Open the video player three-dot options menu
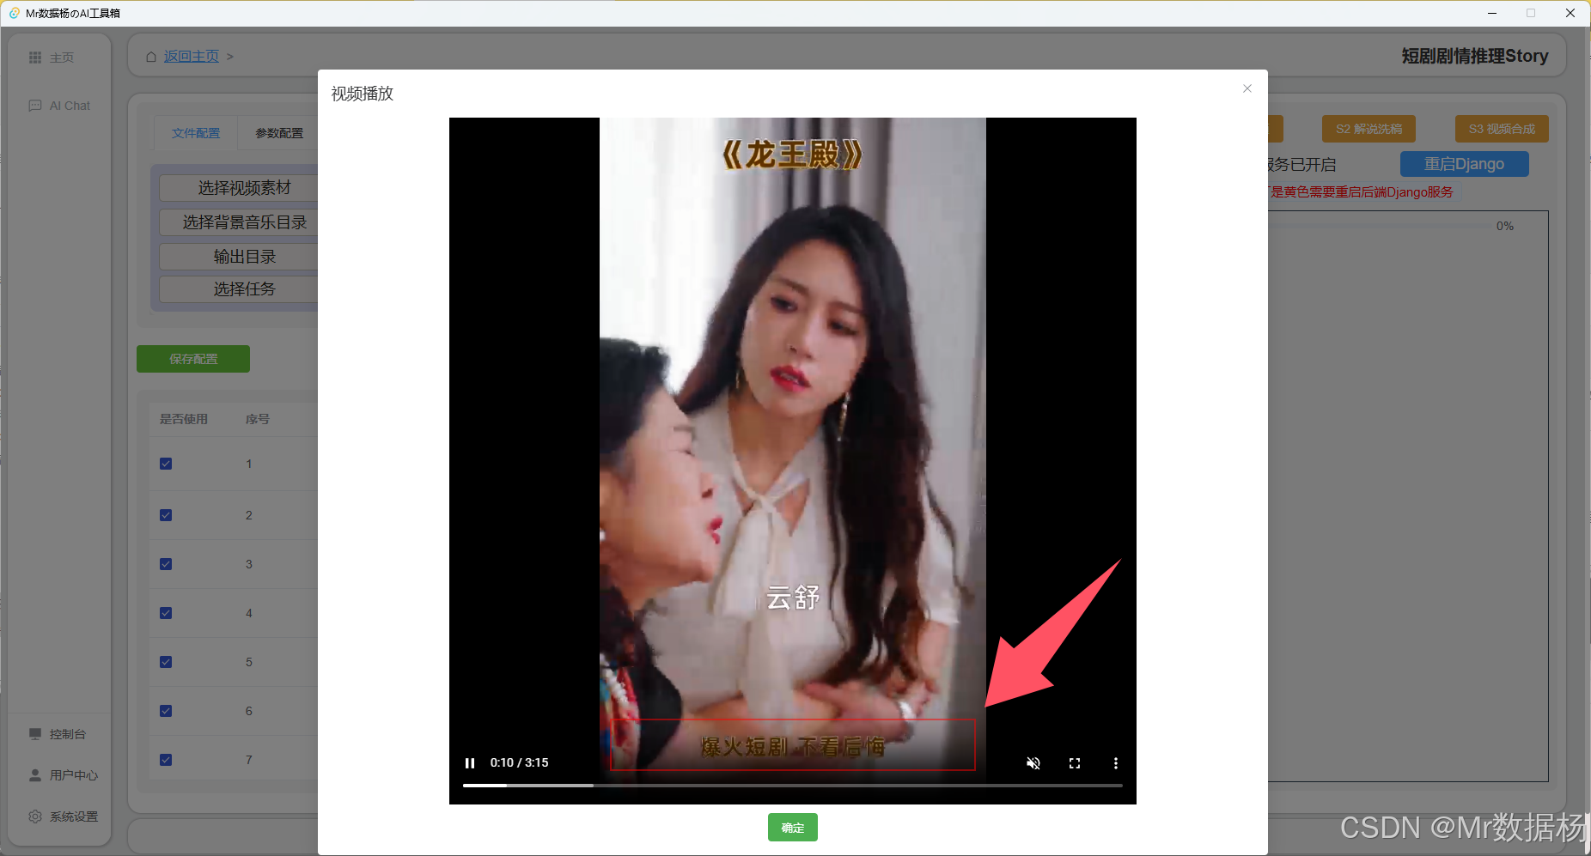The width and height of the screenshot is (1591, 856). click(1116, 763)
